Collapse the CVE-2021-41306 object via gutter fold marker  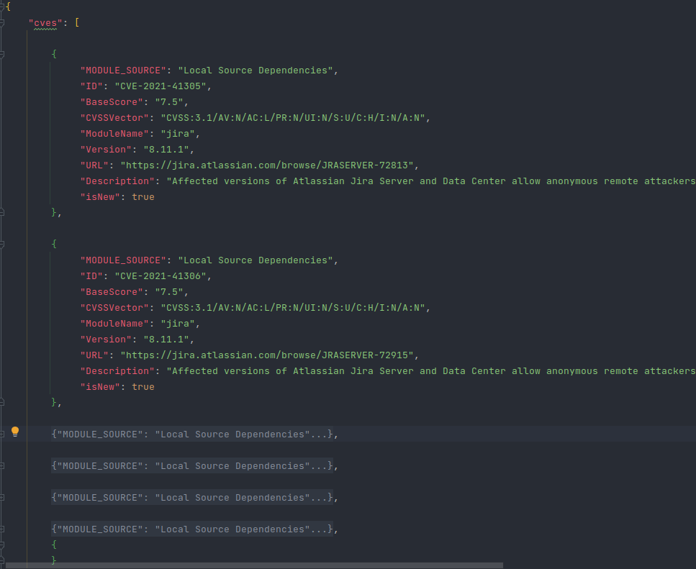[1, 244]
